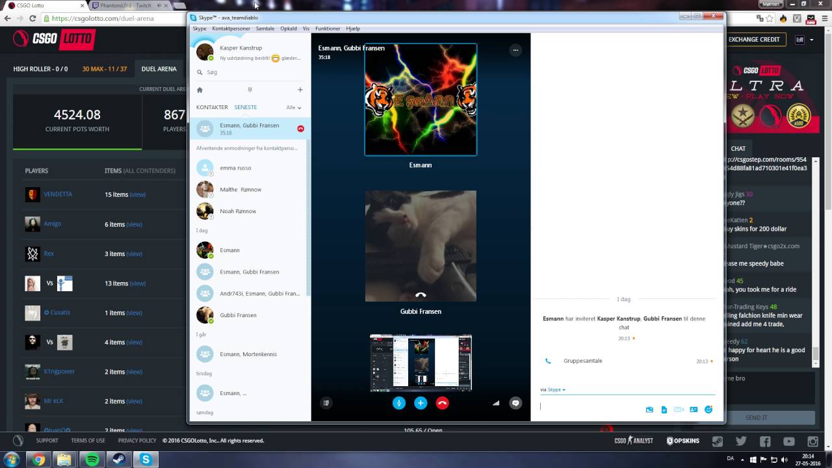Screen dimensions: 832x468
Task: Open the call options ellipsis button
Action: point(515,49)
